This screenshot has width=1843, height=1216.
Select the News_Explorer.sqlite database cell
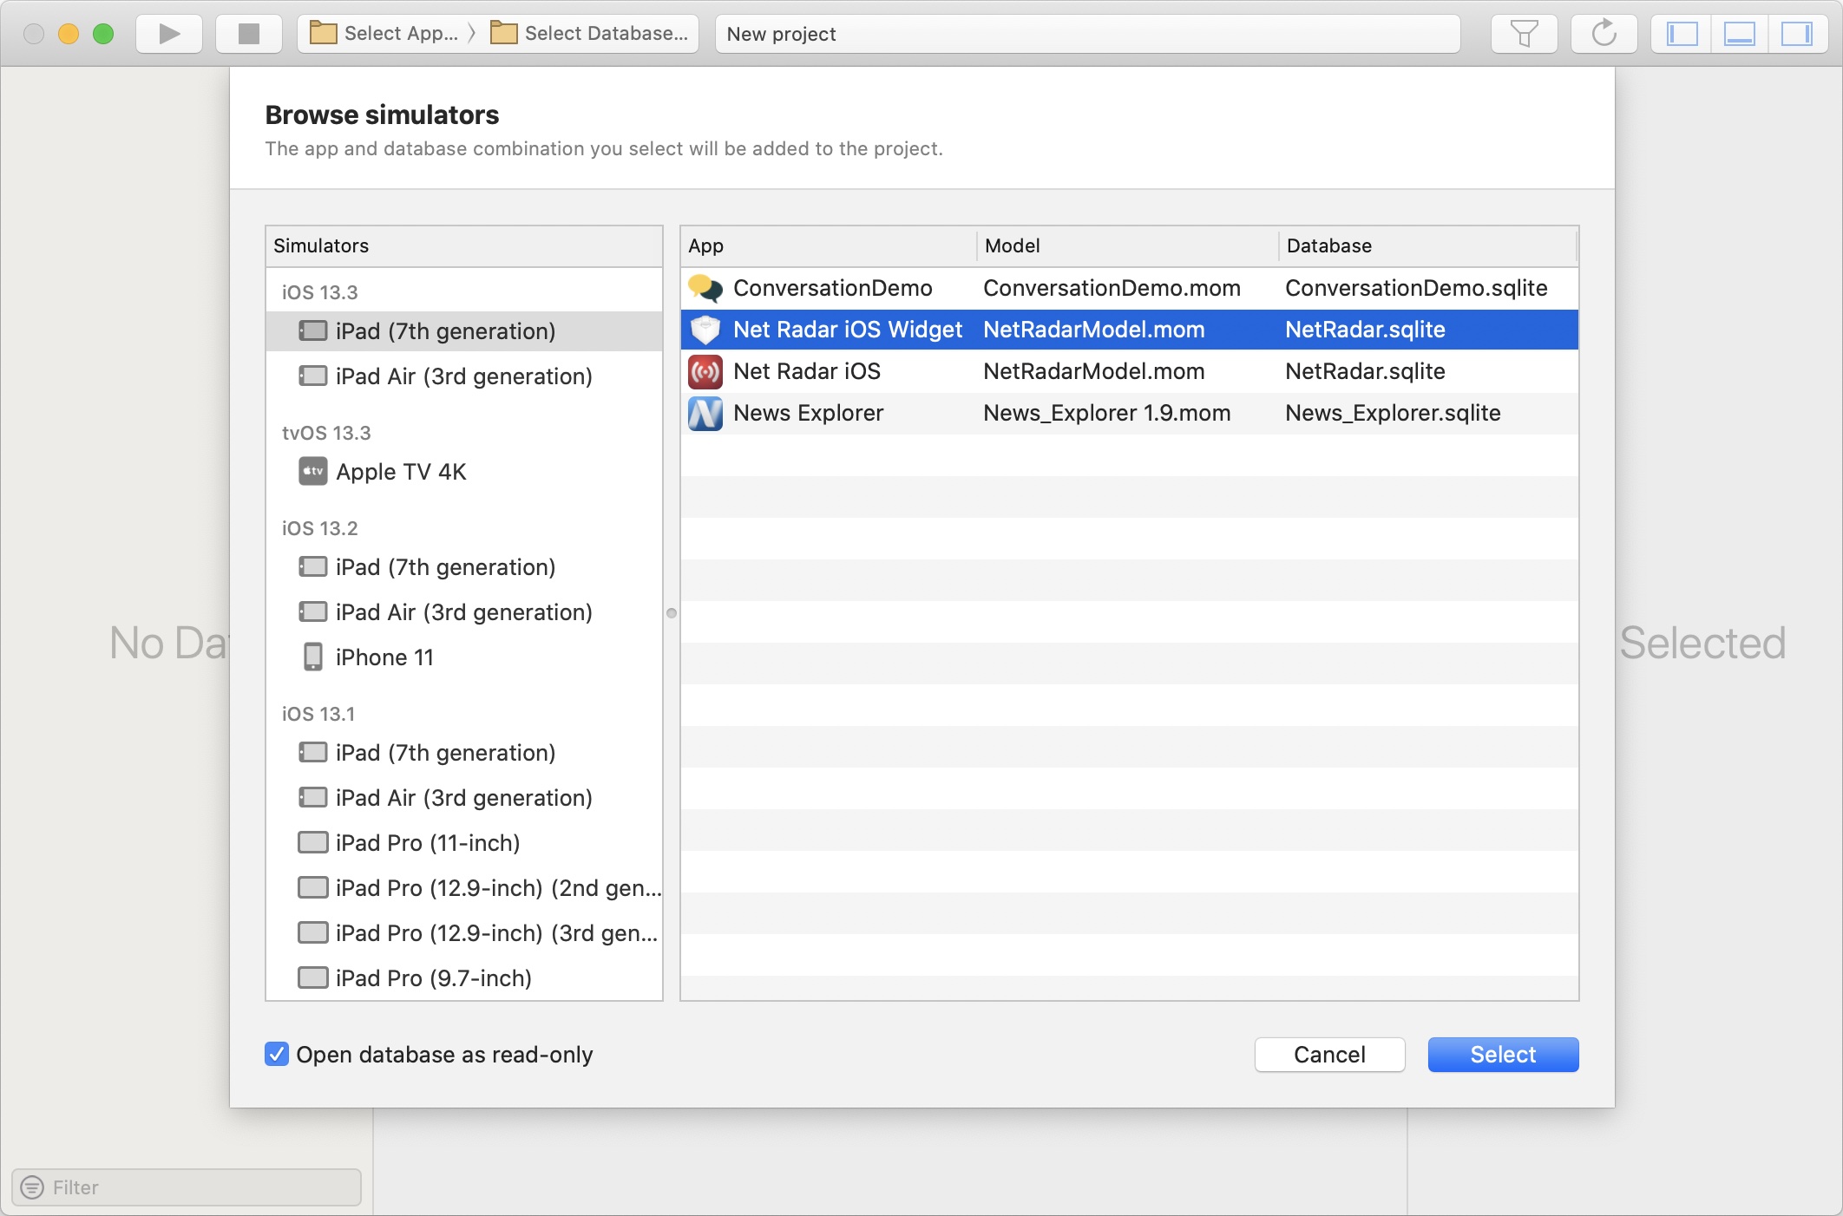click(1393, 413)
